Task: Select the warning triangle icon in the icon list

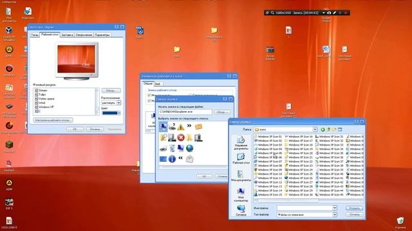Action: point(181,127)
